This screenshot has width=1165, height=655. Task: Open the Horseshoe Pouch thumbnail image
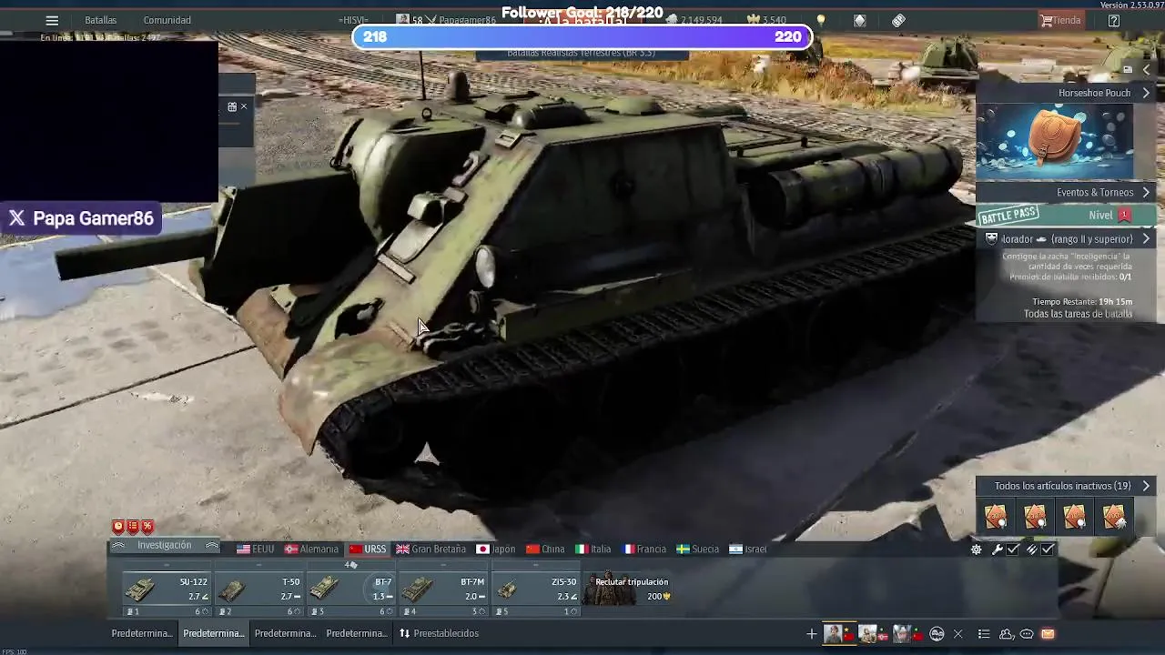tap(1055, 140)
